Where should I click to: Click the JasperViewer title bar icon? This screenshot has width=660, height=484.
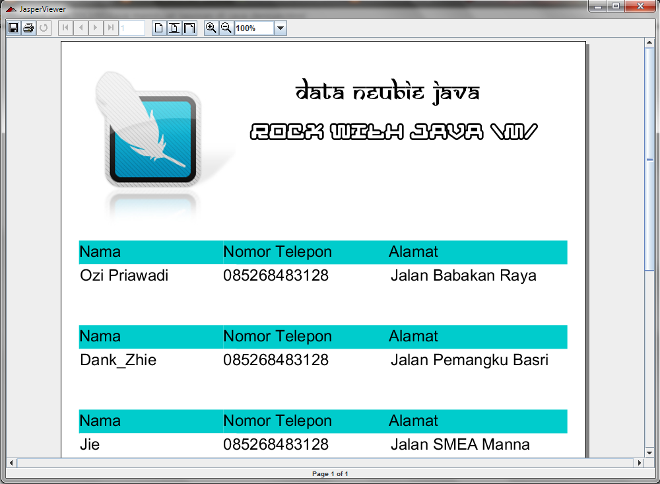(11, 9)
